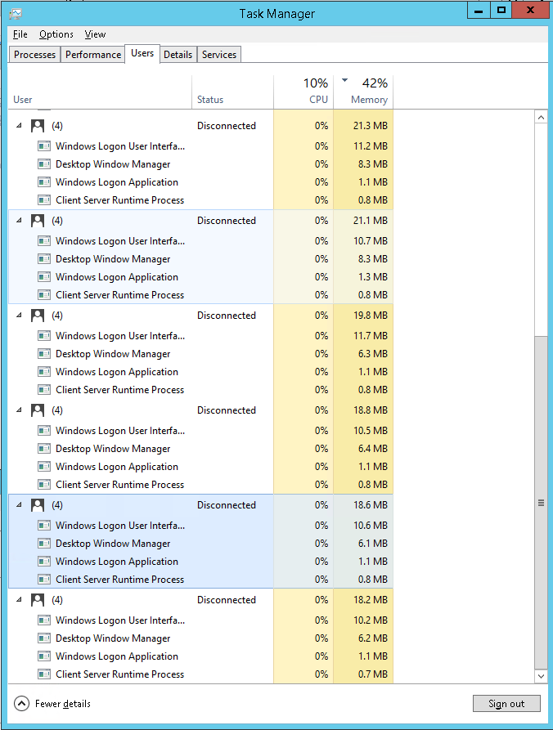The height and width of the screenshot is (730, 553).
Task: Click Desktop Window Manager icon in 6.1 MB row
Action: pyautogui.click(x=44, y=544)
